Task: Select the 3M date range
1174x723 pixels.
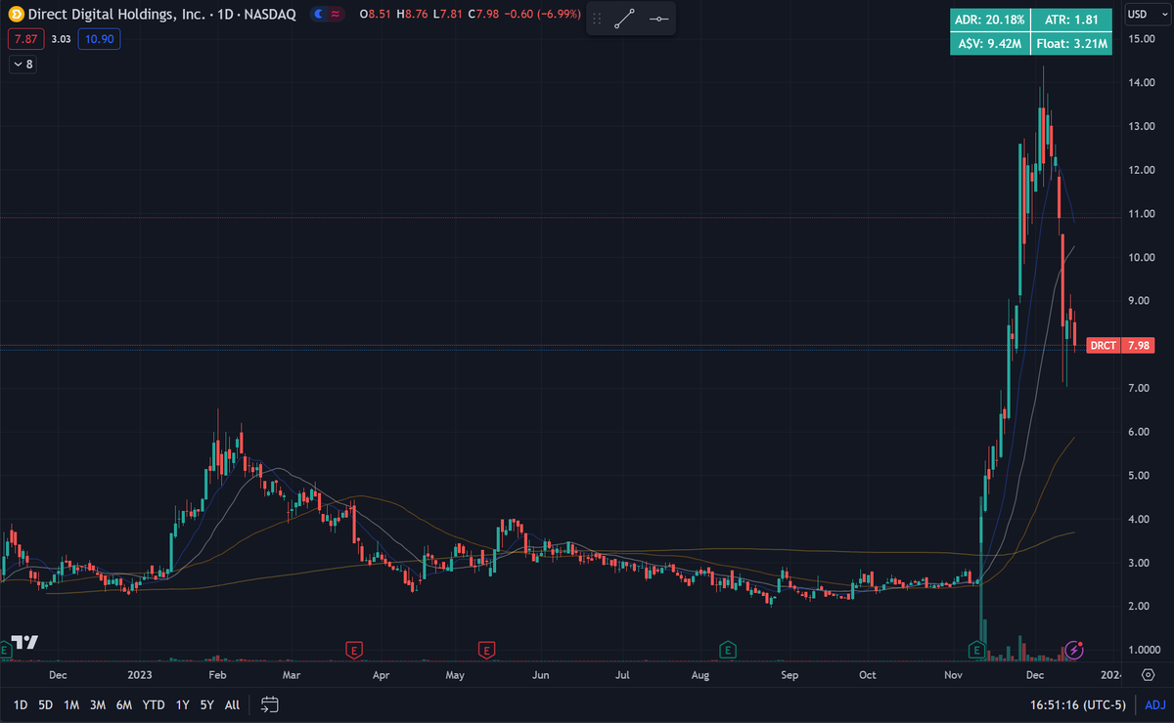Action: coord(98,704)
